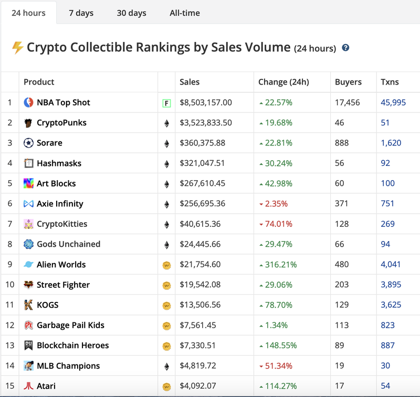Click the $4,092.07 Atari sales value
The image size is (420, 397).
(x=198, y=386)
